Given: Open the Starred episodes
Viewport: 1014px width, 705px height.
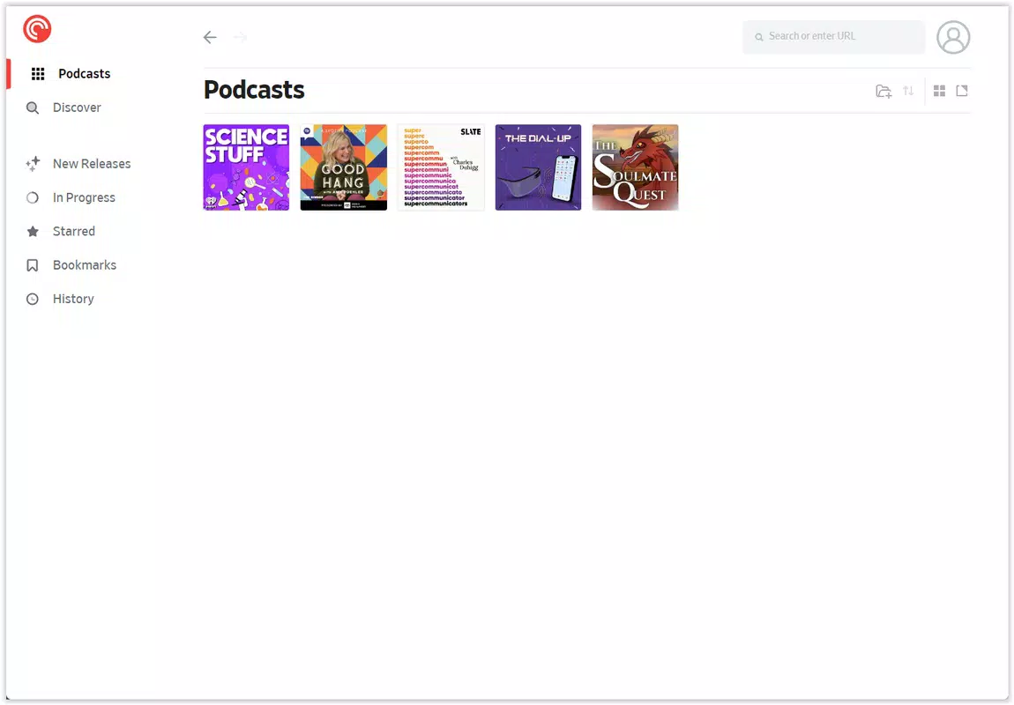Looking at the screenshot, I should (74, 231).
